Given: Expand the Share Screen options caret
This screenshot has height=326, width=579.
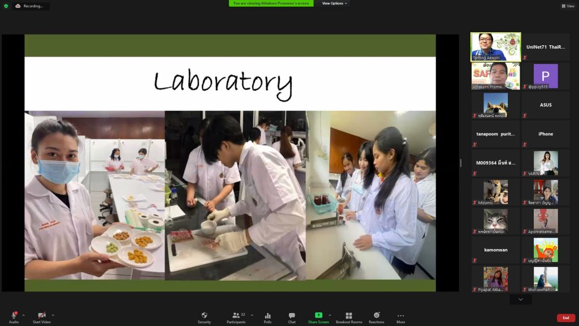Looking at the screenshot, I should pos(330,315).
